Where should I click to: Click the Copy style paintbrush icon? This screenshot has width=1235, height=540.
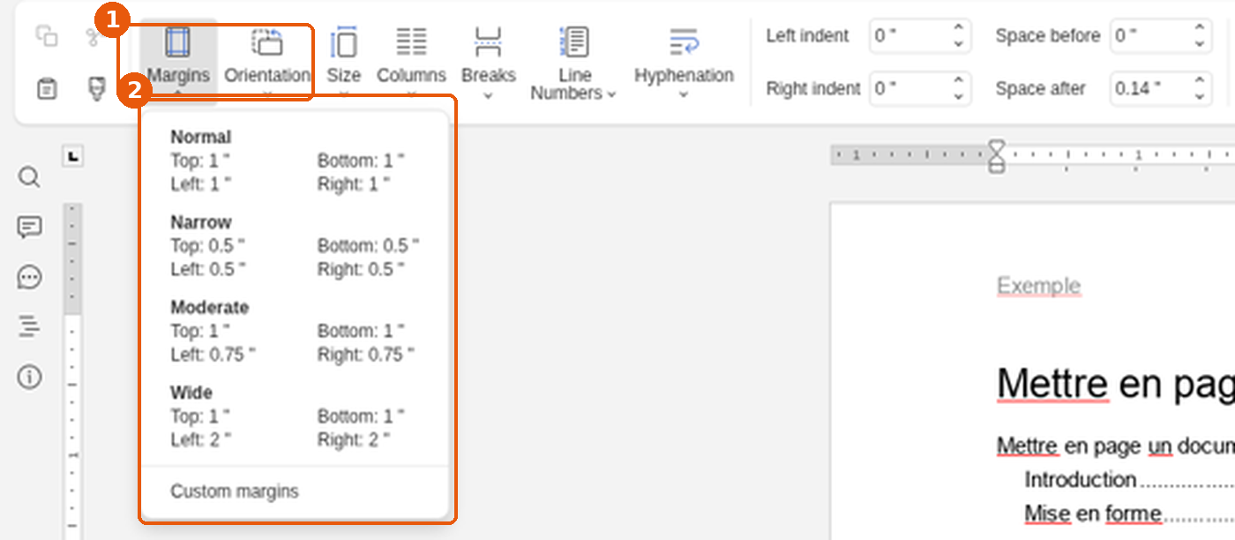pyautogui.click(x=97, y=89)
